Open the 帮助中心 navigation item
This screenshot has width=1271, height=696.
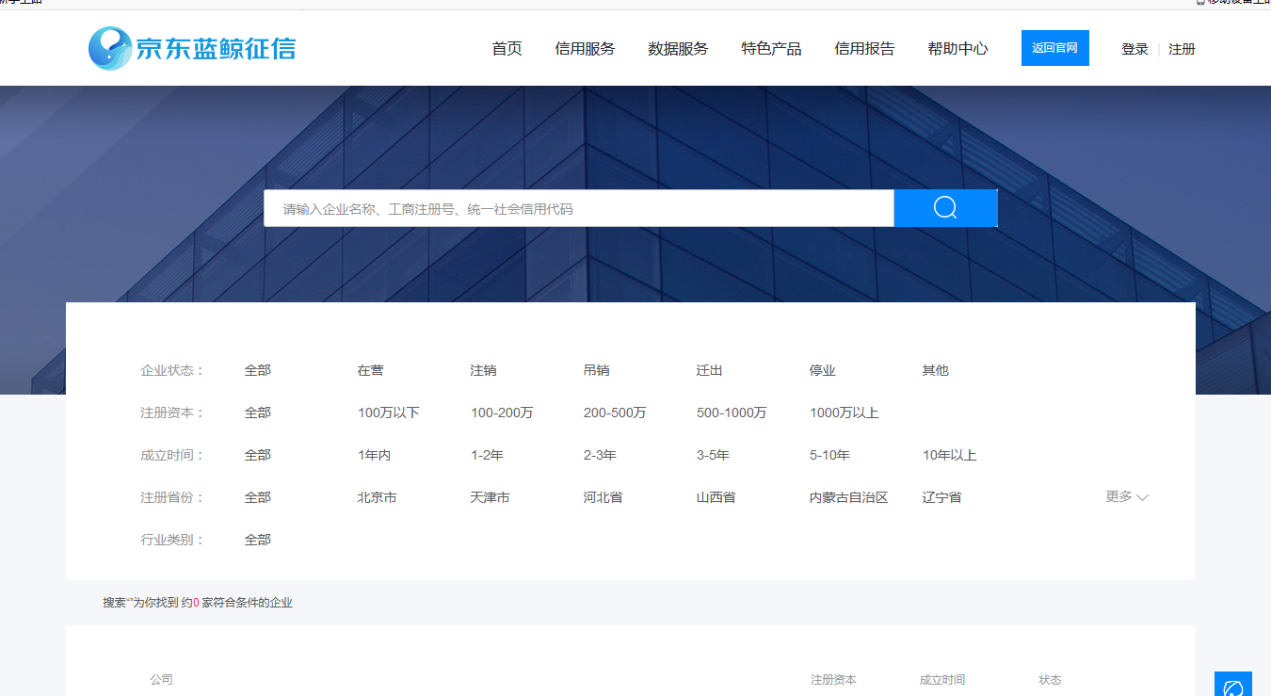pyautogui.click(x=957, y=48)
